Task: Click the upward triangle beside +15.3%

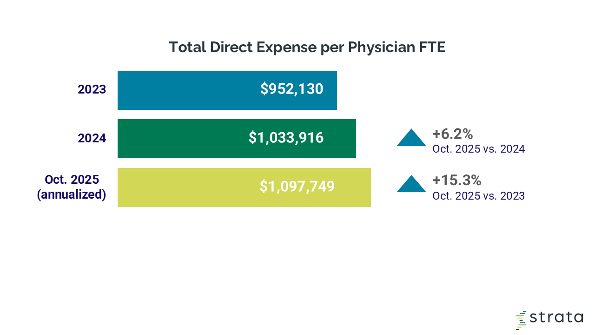Action: click(411, 184)
